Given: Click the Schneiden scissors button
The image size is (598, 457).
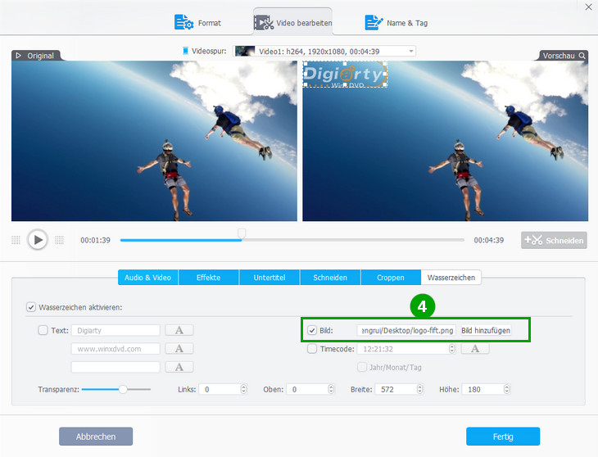Looking at the screenshot, I should 554,240.
